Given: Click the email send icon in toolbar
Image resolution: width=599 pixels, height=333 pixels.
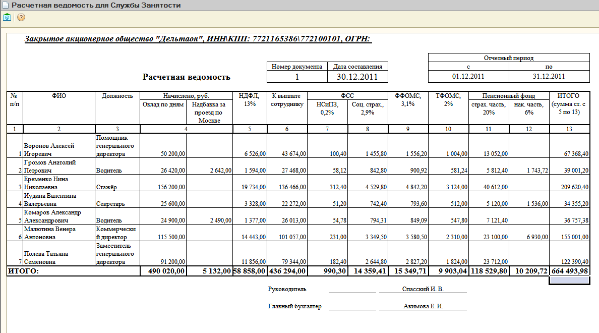Looking at the screenshot, I should 7,17.
